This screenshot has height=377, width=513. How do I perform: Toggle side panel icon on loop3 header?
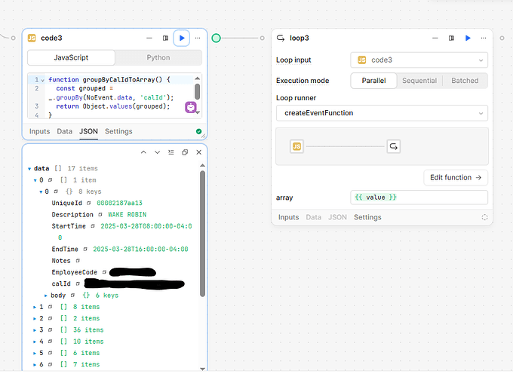(451, 38)
